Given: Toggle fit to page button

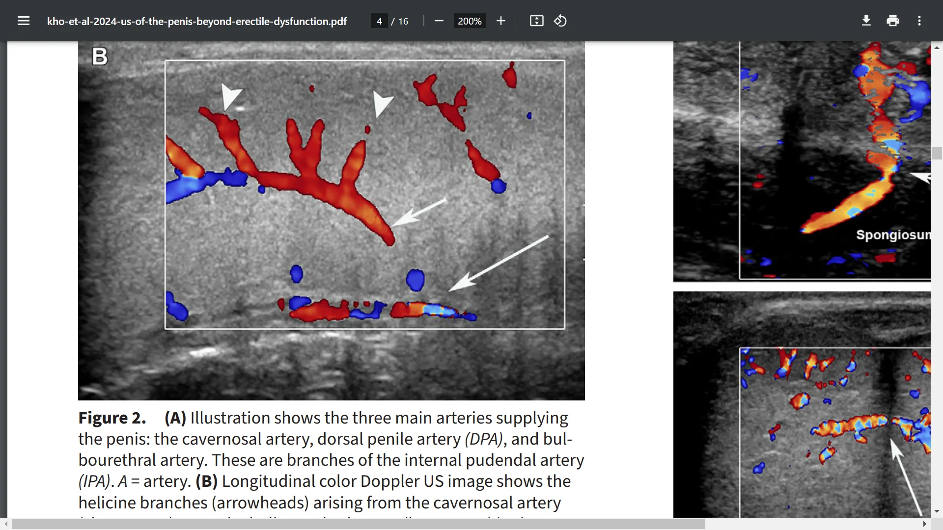Looking at the screenshot, I should pyautogui.click(x=536, y=21).
